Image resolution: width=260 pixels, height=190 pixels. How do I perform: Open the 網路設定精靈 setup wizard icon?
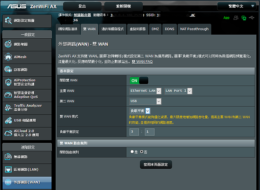tap(8, 21)
